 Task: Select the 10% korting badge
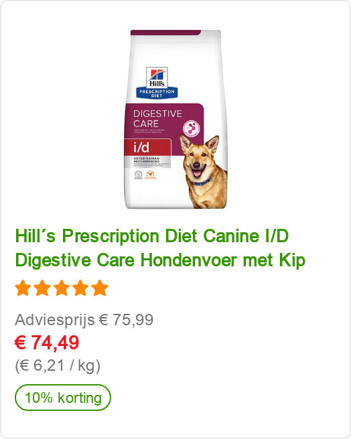(x=63, y=398)
